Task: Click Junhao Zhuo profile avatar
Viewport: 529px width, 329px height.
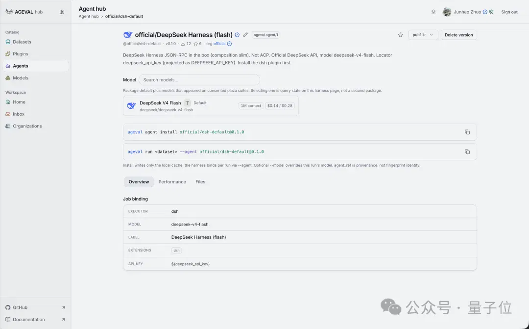Action: coord(447,12)
